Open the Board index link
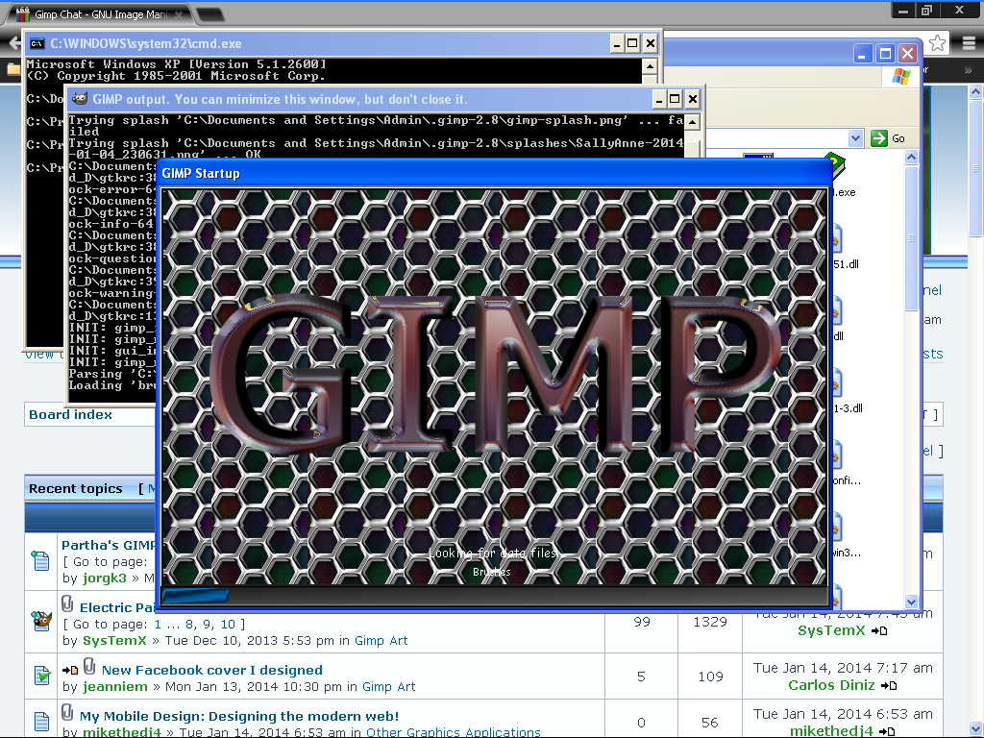The image size is (984, 738). 70,415
